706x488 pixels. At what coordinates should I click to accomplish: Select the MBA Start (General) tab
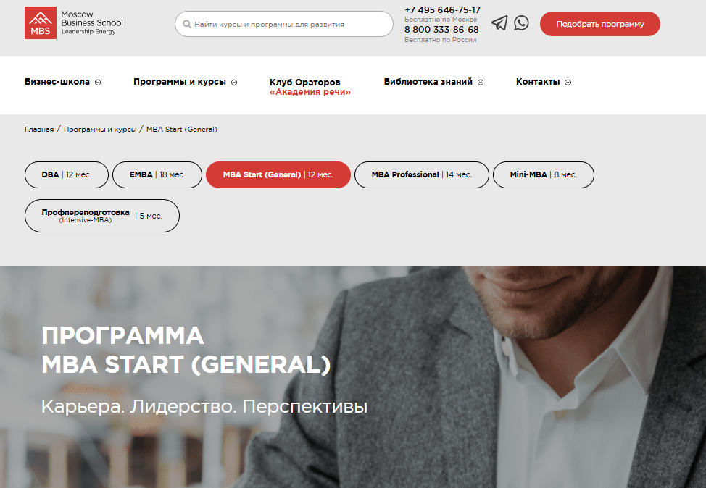pyautogui.click(x=278, y=174)
